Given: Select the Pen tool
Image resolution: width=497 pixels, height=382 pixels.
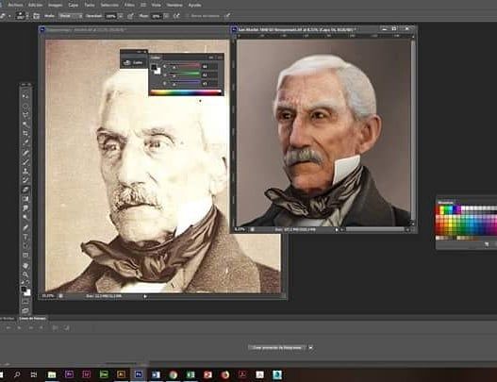Looking at the screenshot, I should 25,227.
